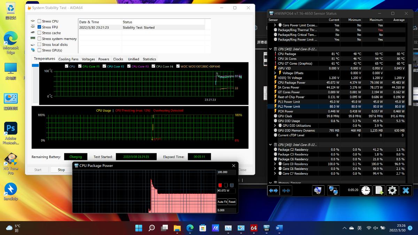Enable the Stress CPU checkbox
The height and width of the screenshot is (235, 418).
coord(39,21)
